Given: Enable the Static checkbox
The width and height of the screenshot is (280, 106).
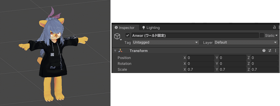Looking at the screenshot, I should point(262,35).
